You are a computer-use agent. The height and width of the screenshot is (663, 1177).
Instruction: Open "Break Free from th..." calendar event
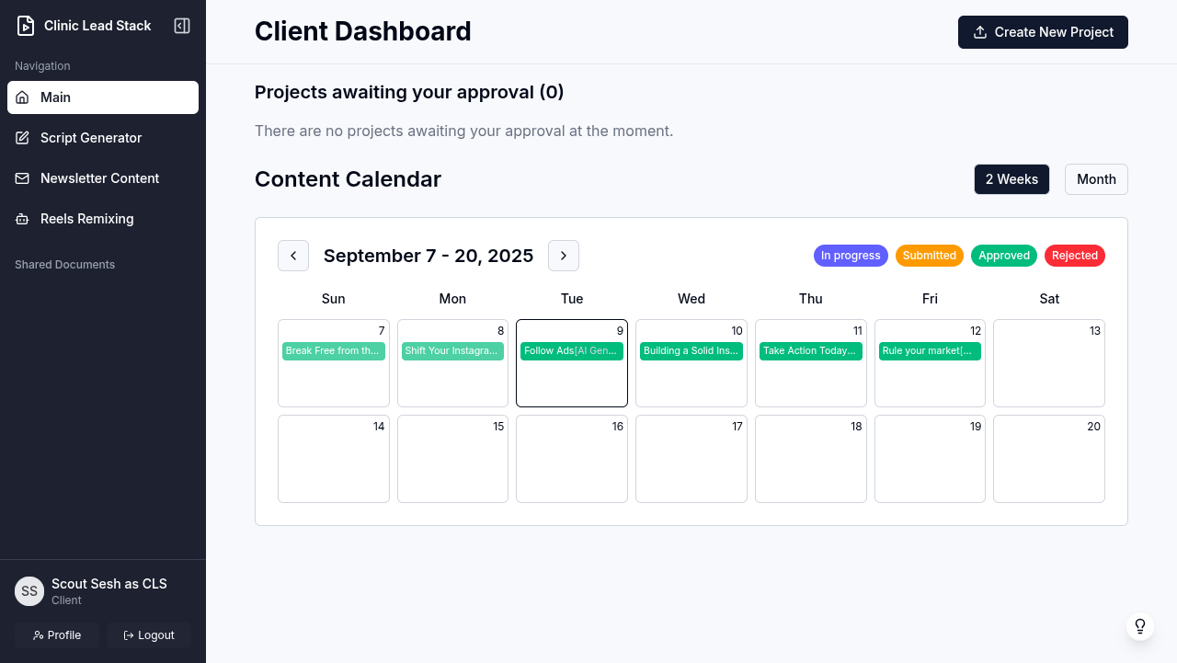pyautogui.click(x=333, y=351)
